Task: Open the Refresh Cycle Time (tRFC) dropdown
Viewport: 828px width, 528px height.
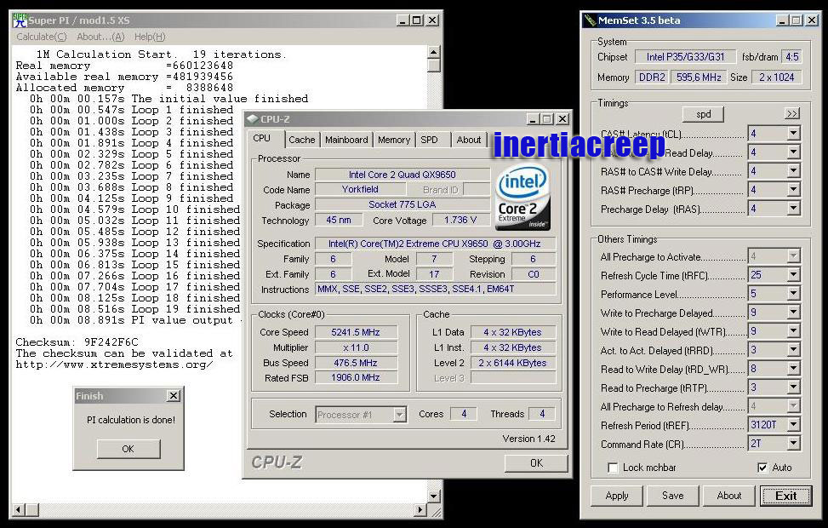Action: (793, 274)
